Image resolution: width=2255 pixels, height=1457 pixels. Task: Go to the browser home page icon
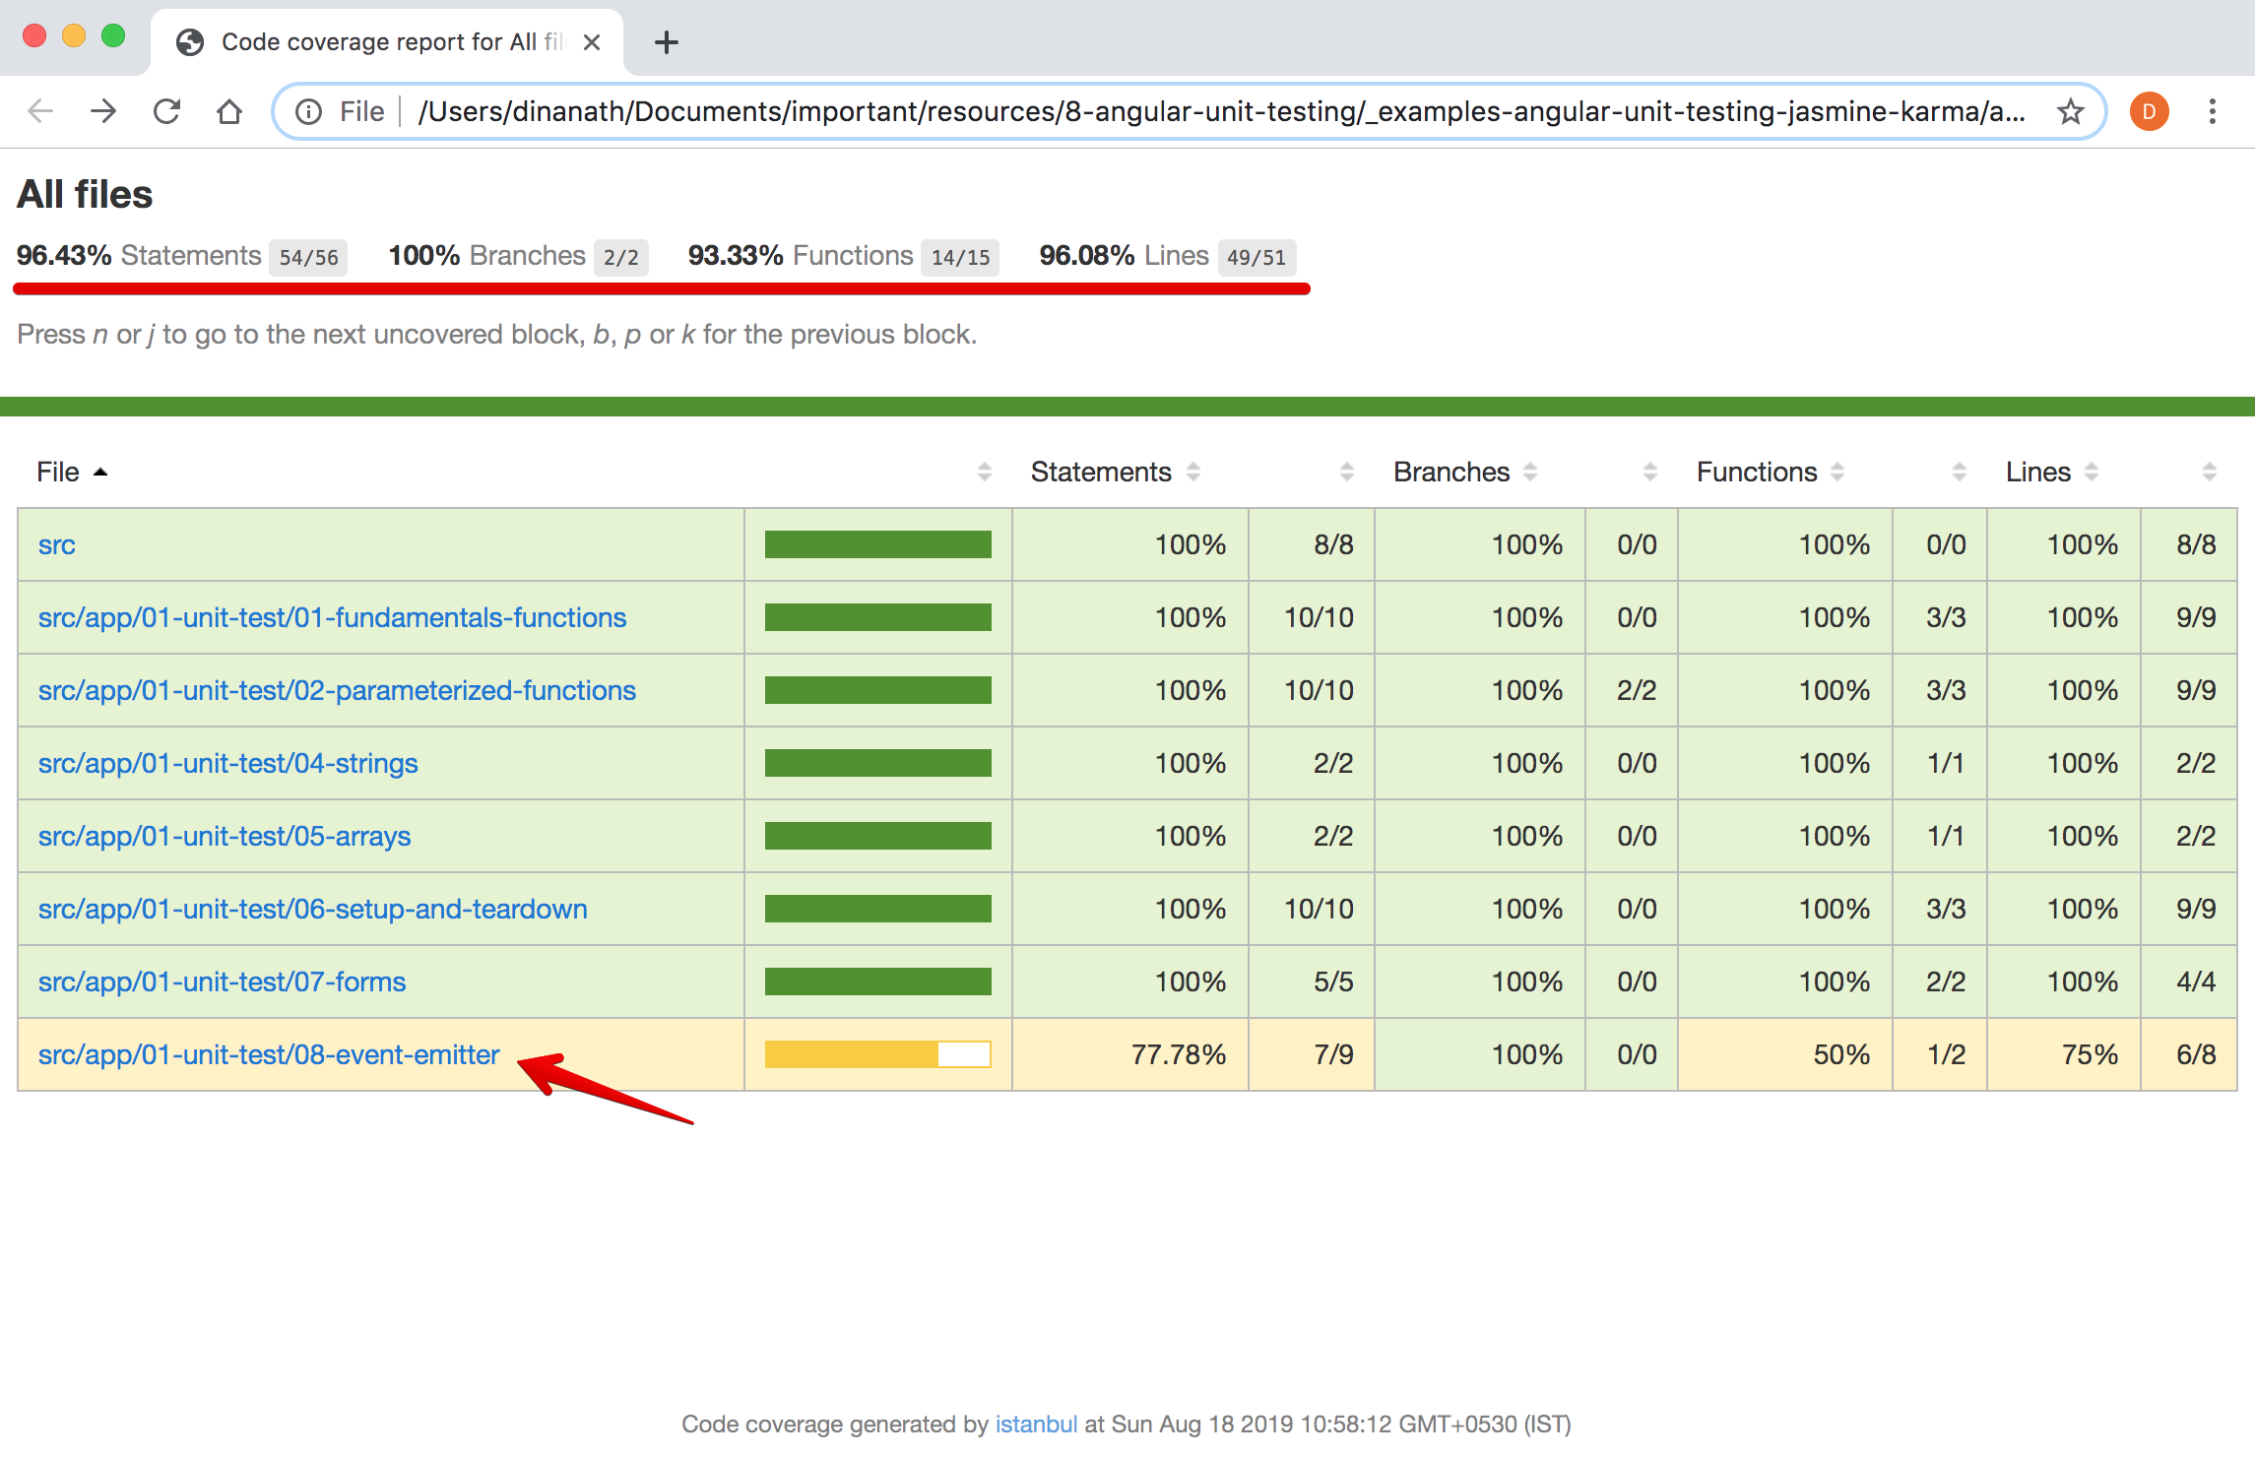point(229,111)
